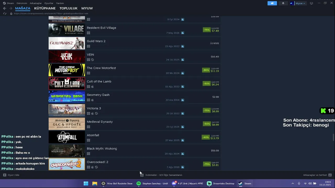Open Resident Evil Village thumbnail
This screenshot has height=188, width=335.
(x=67, y=30)
